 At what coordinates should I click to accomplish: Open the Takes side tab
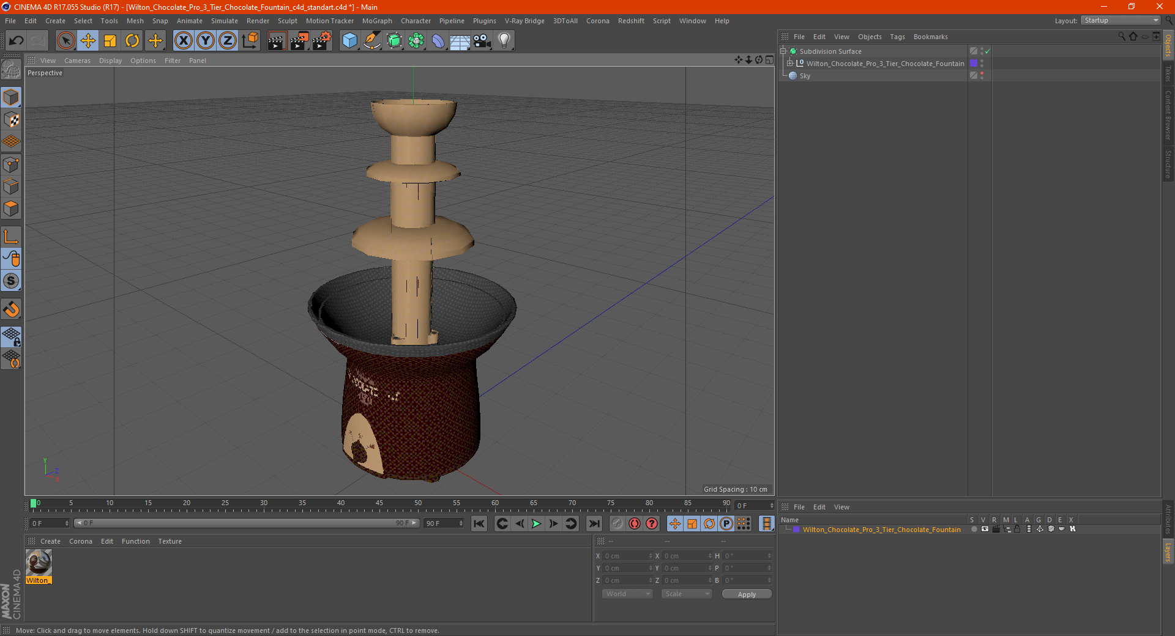pos(1168,73)
